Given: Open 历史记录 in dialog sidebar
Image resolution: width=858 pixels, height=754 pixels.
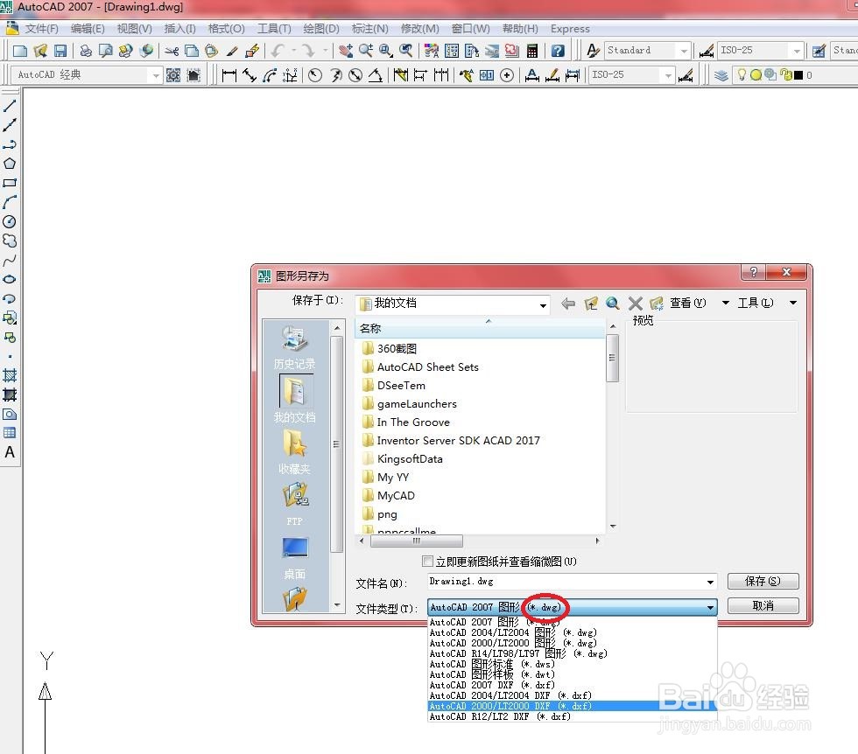Looking at the screenshot, I should (294, 347).
